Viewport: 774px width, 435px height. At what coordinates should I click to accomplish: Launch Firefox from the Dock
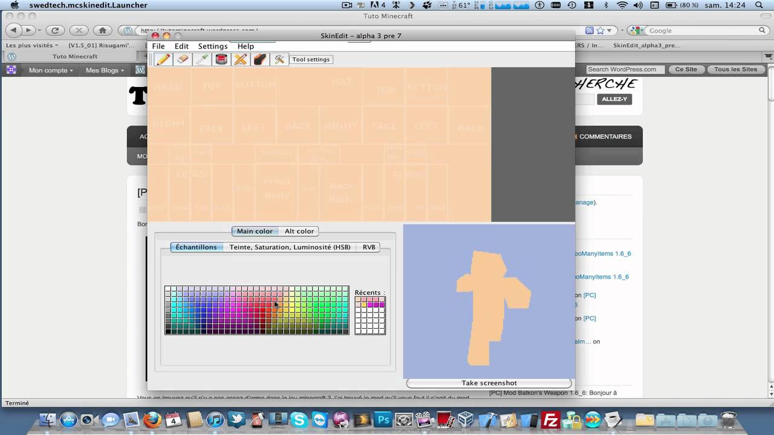click(152, 419)
